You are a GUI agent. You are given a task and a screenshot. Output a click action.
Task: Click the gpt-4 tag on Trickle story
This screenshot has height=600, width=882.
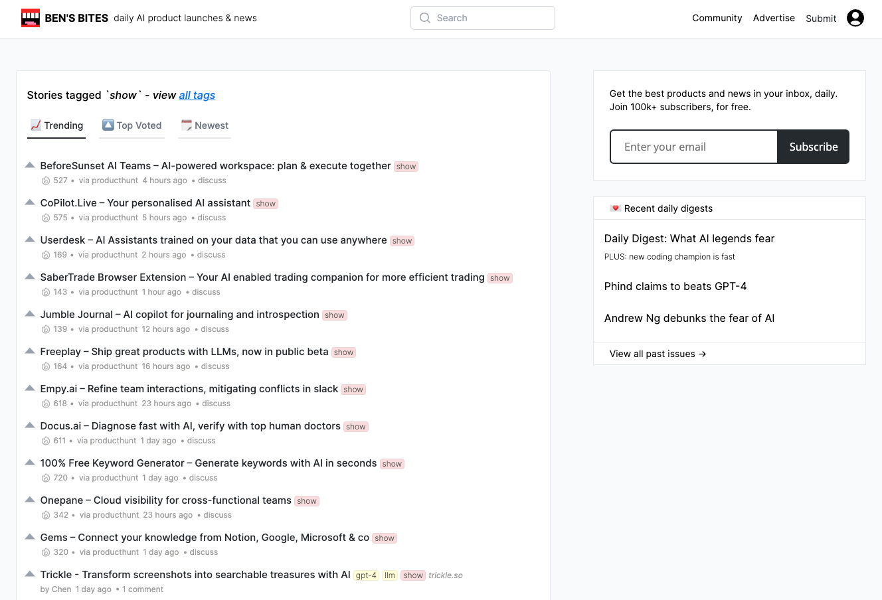[366, 575]
